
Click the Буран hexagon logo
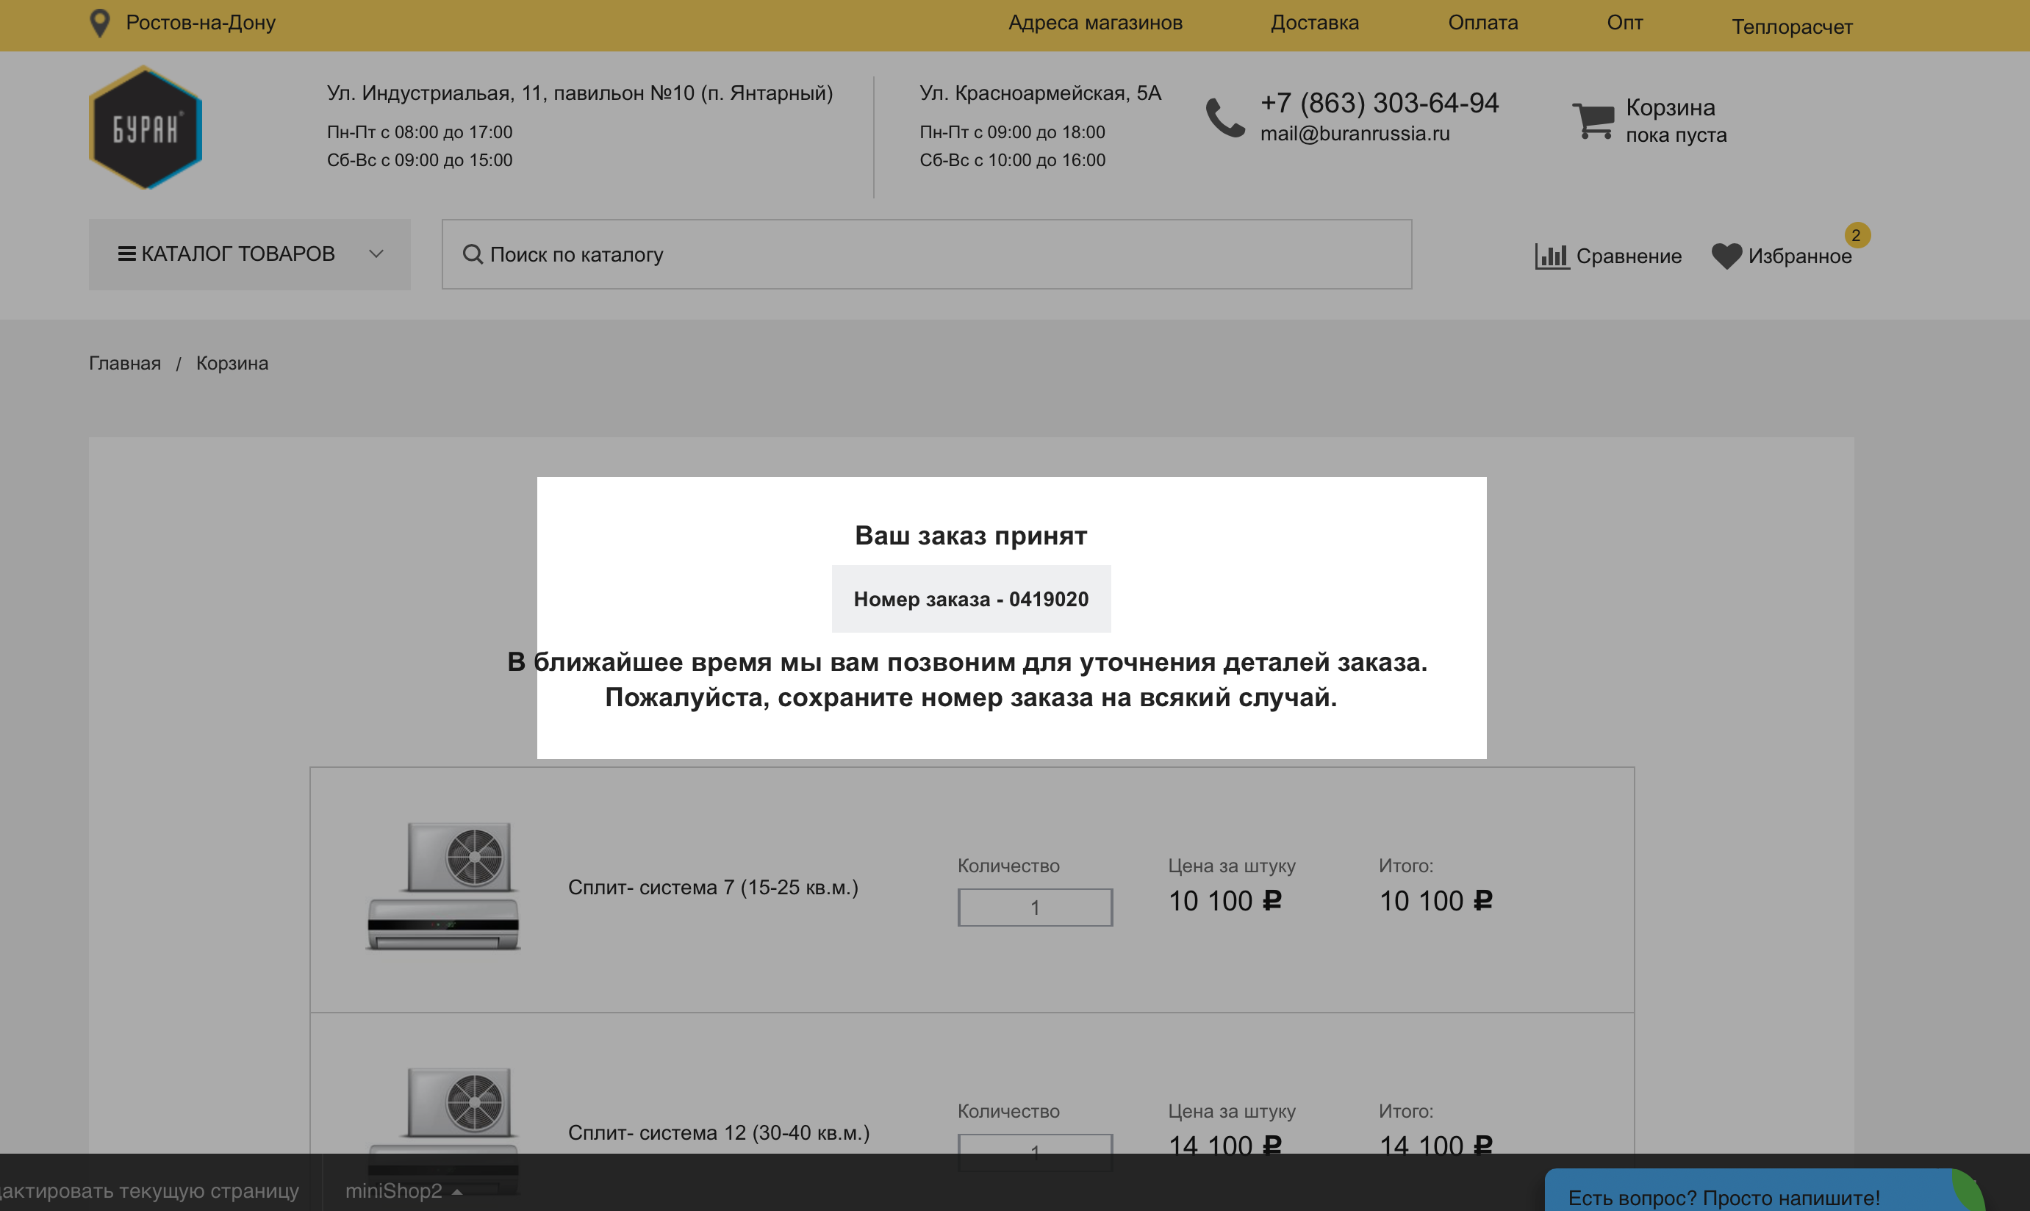(146, 128)
